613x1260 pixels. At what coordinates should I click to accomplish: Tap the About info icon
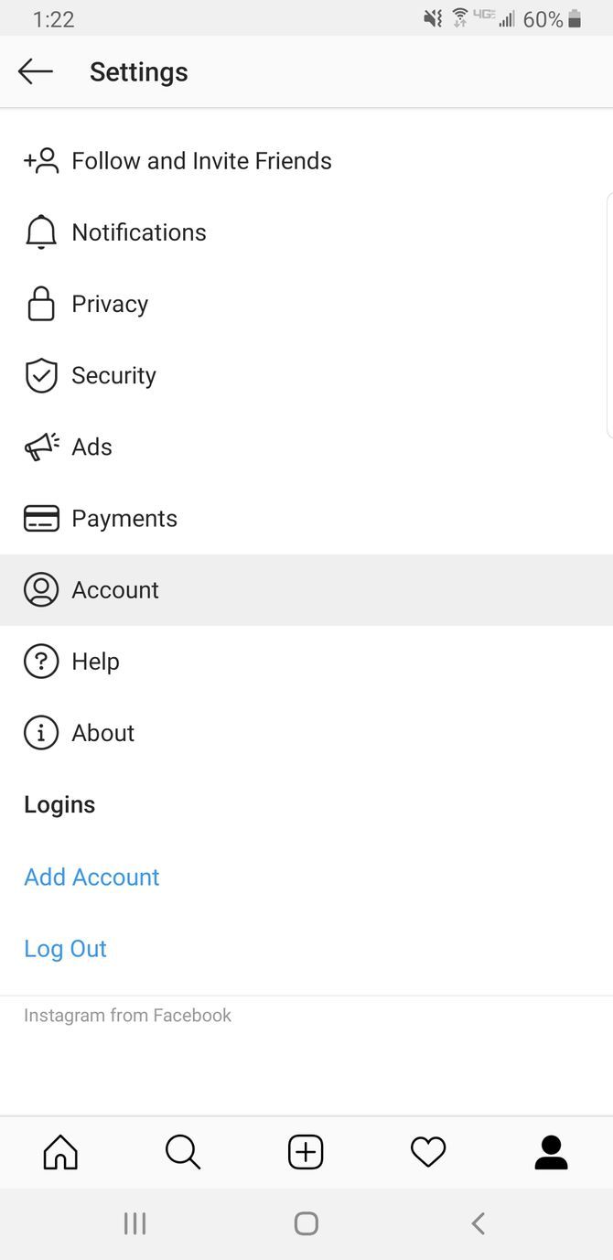pyautogui.click(x=41, y=733)
